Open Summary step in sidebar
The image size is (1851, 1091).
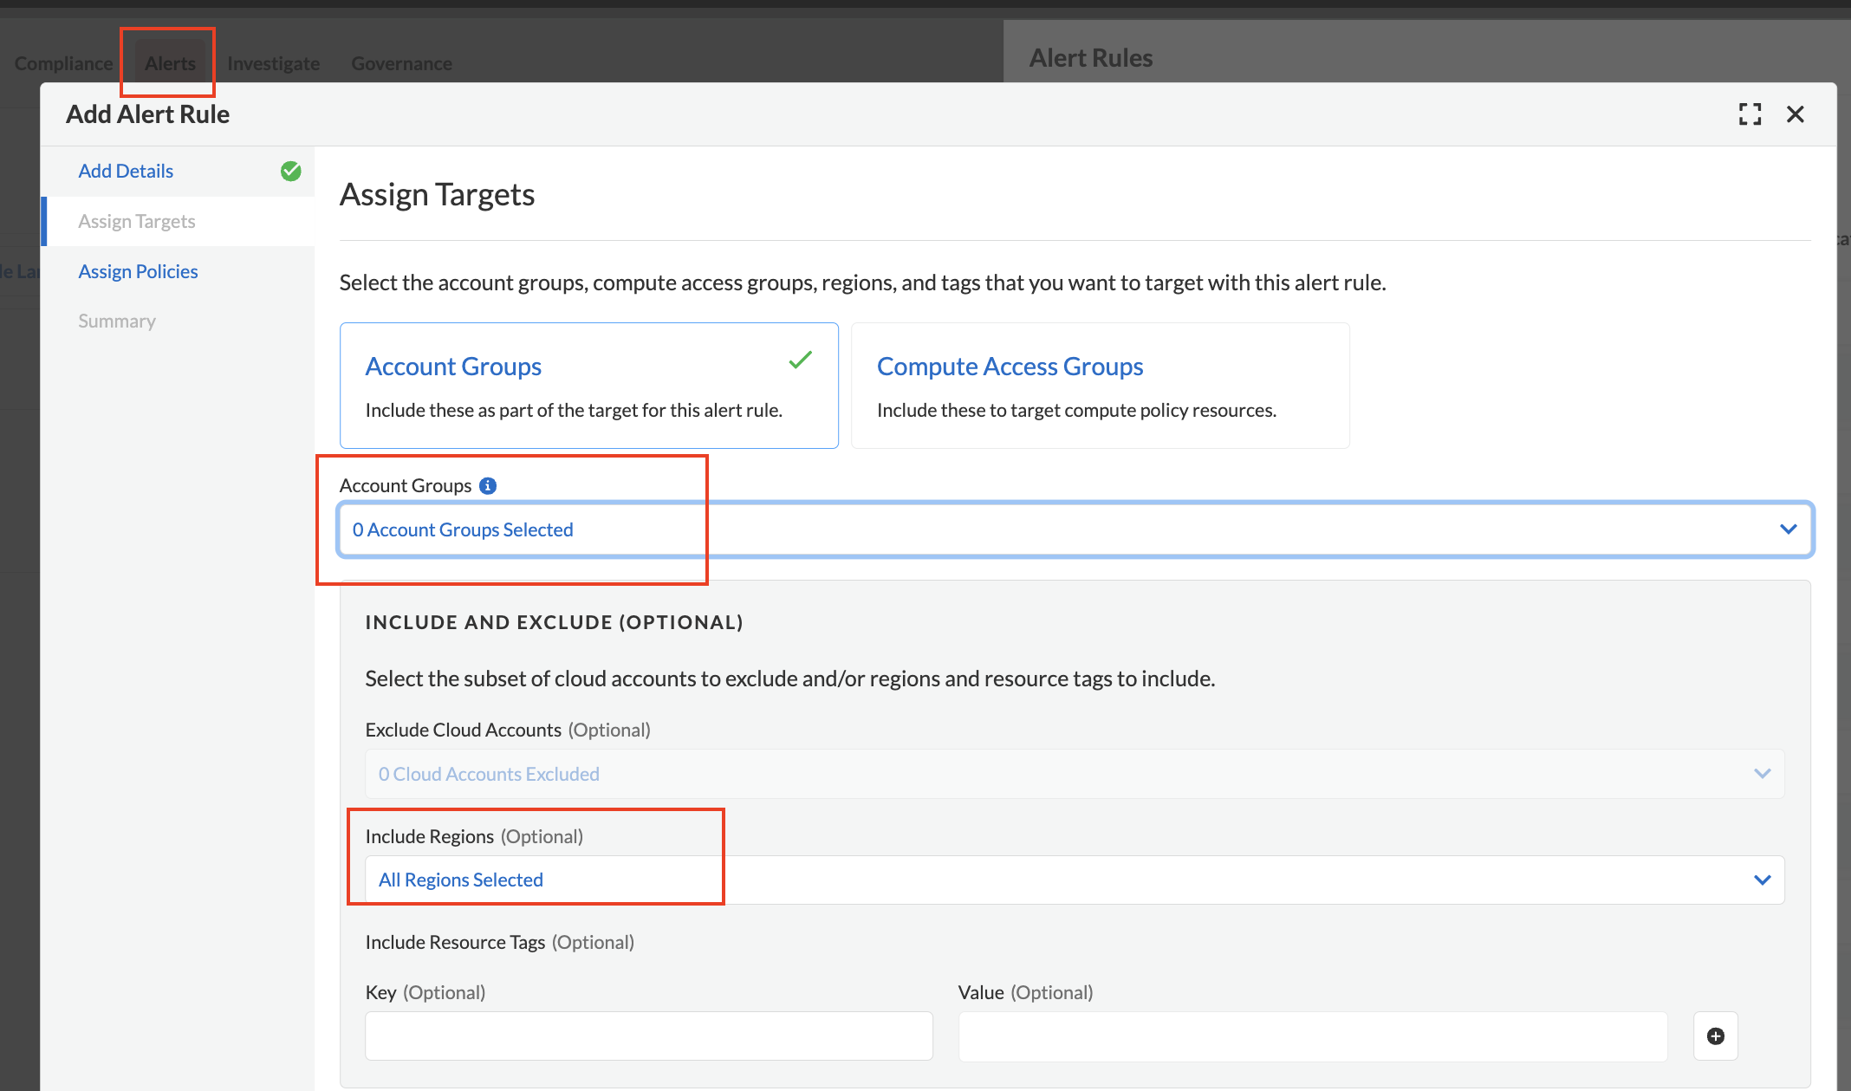click(117, 321)
